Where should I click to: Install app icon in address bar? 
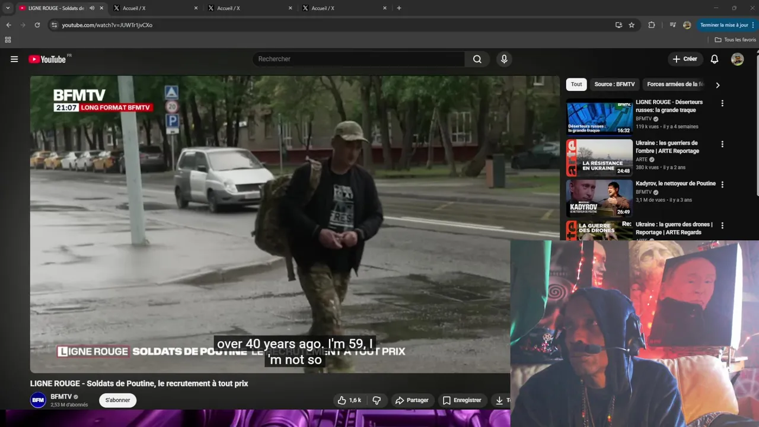tap(618, 25)
